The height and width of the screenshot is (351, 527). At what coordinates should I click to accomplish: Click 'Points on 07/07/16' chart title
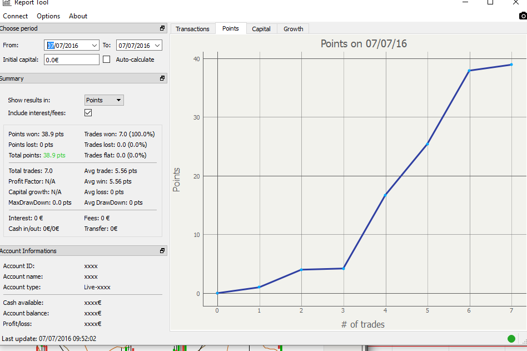pyautogui.click(x=364, y=44)
